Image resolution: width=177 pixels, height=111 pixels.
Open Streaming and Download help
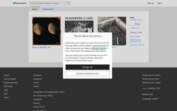click(x=135, y=41)
